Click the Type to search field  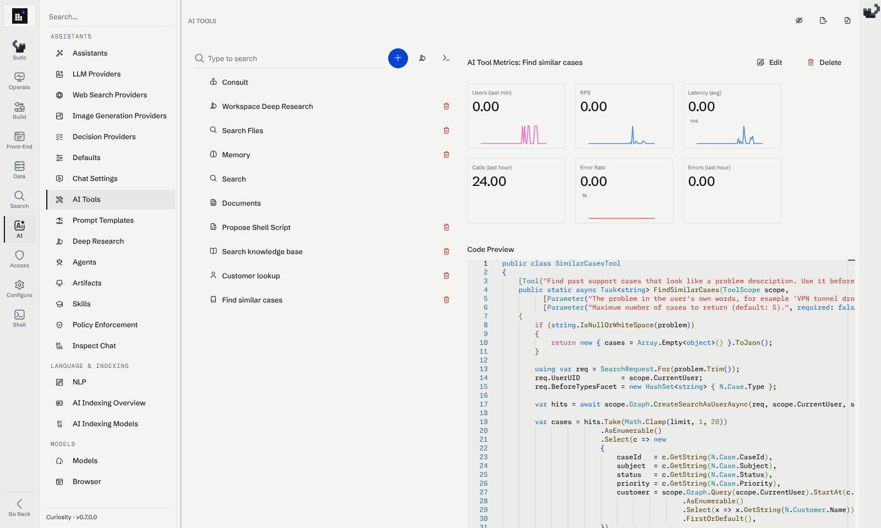(291, 58)
